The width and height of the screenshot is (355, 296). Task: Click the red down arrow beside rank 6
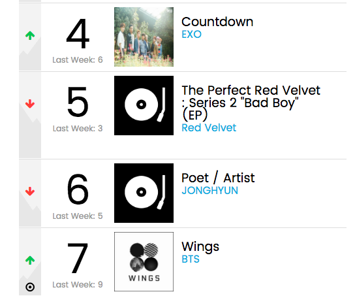pyautogui.click(x=30, y=191)
